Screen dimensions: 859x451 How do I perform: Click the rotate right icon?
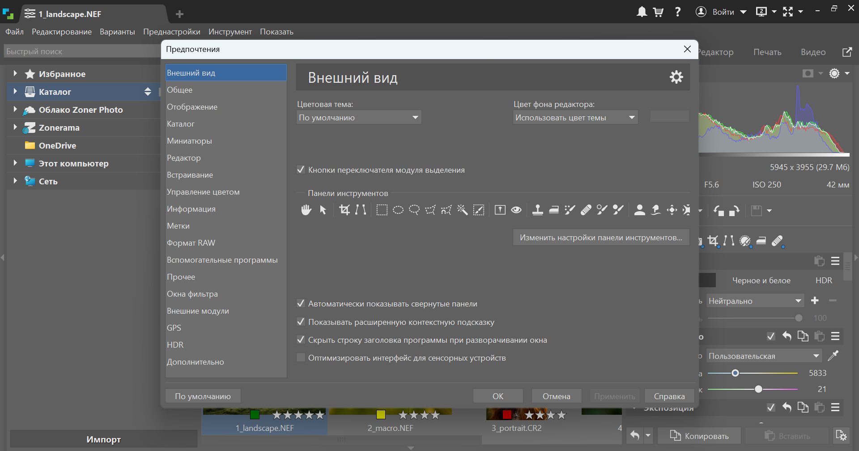point(735,211)
